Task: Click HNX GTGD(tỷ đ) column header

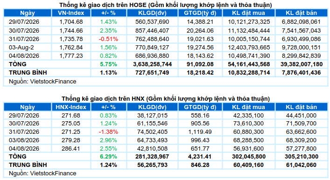Action: point(200,107)
